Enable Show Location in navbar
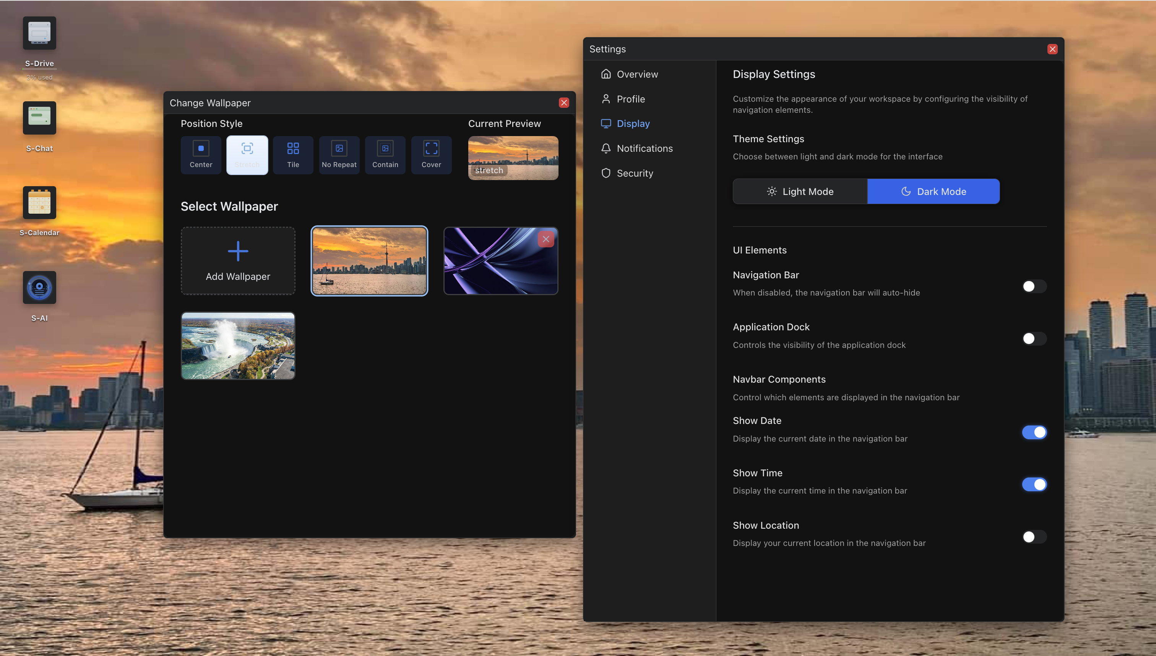 tap(1033, 537)
